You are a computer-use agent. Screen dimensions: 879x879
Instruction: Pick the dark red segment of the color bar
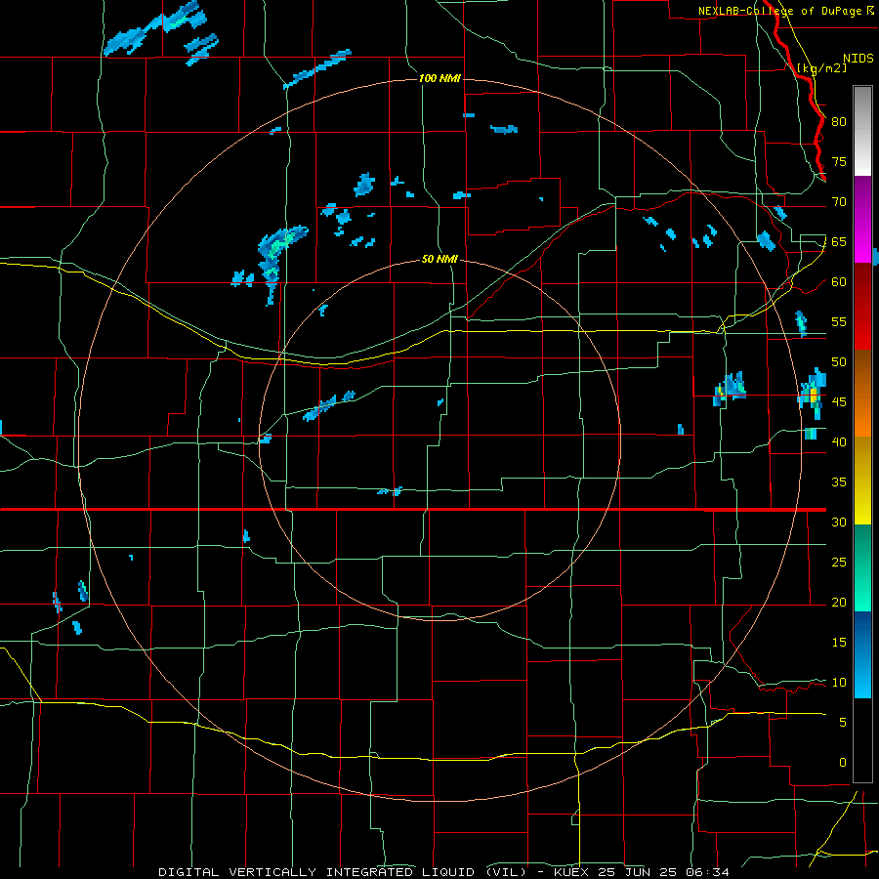(x=862, y=307)
